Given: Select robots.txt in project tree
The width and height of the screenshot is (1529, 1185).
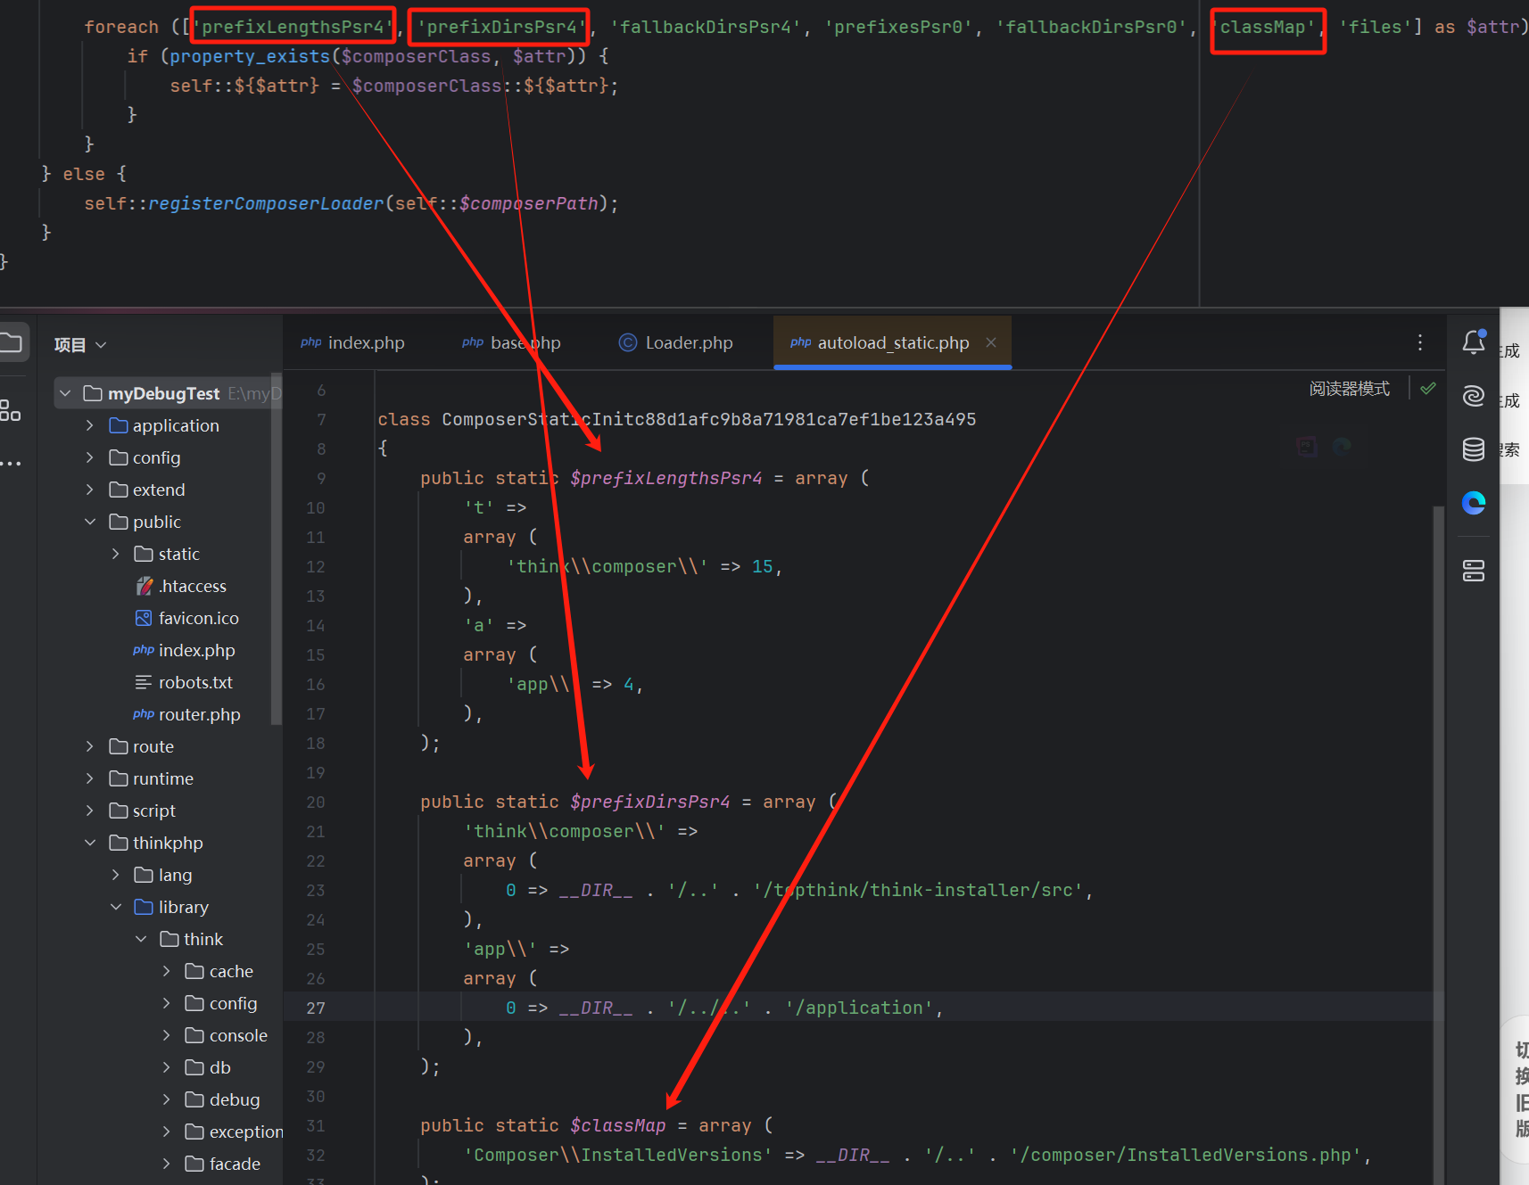Looking at the screenshot, I should point(184,682).
